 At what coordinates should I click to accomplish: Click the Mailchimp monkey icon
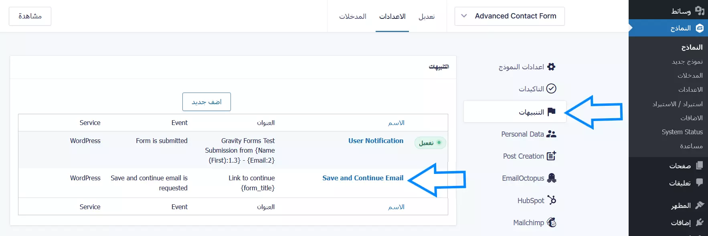(552, 222)
